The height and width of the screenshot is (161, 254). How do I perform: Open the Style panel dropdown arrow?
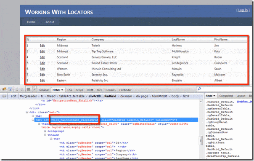click(x=214, y=96)
